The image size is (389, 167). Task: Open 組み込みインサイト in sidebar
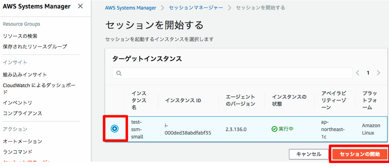coord(25,75)
